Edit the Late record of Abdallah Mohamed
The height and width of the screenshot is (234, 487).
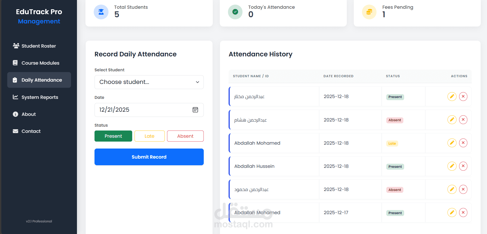(x=452, y=143)
